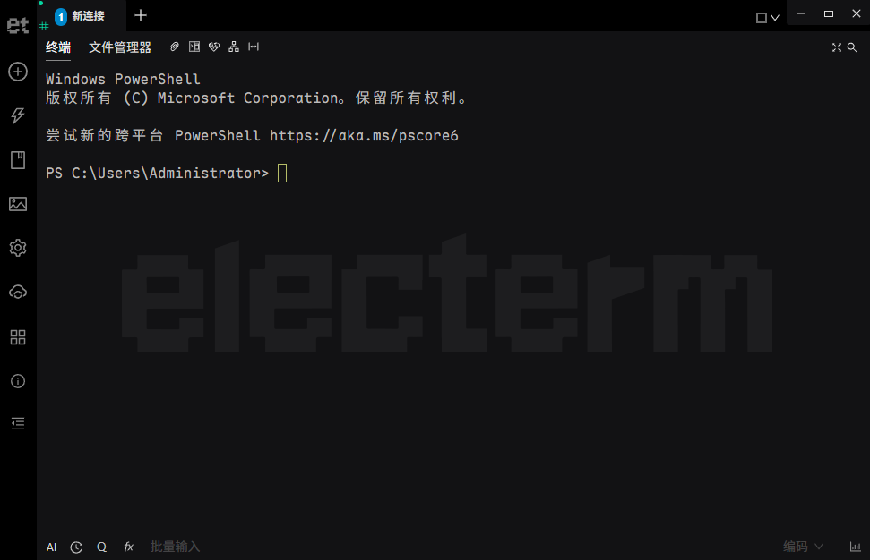
Task: Minimize the electerm window
Action: (x=801, y=13)
